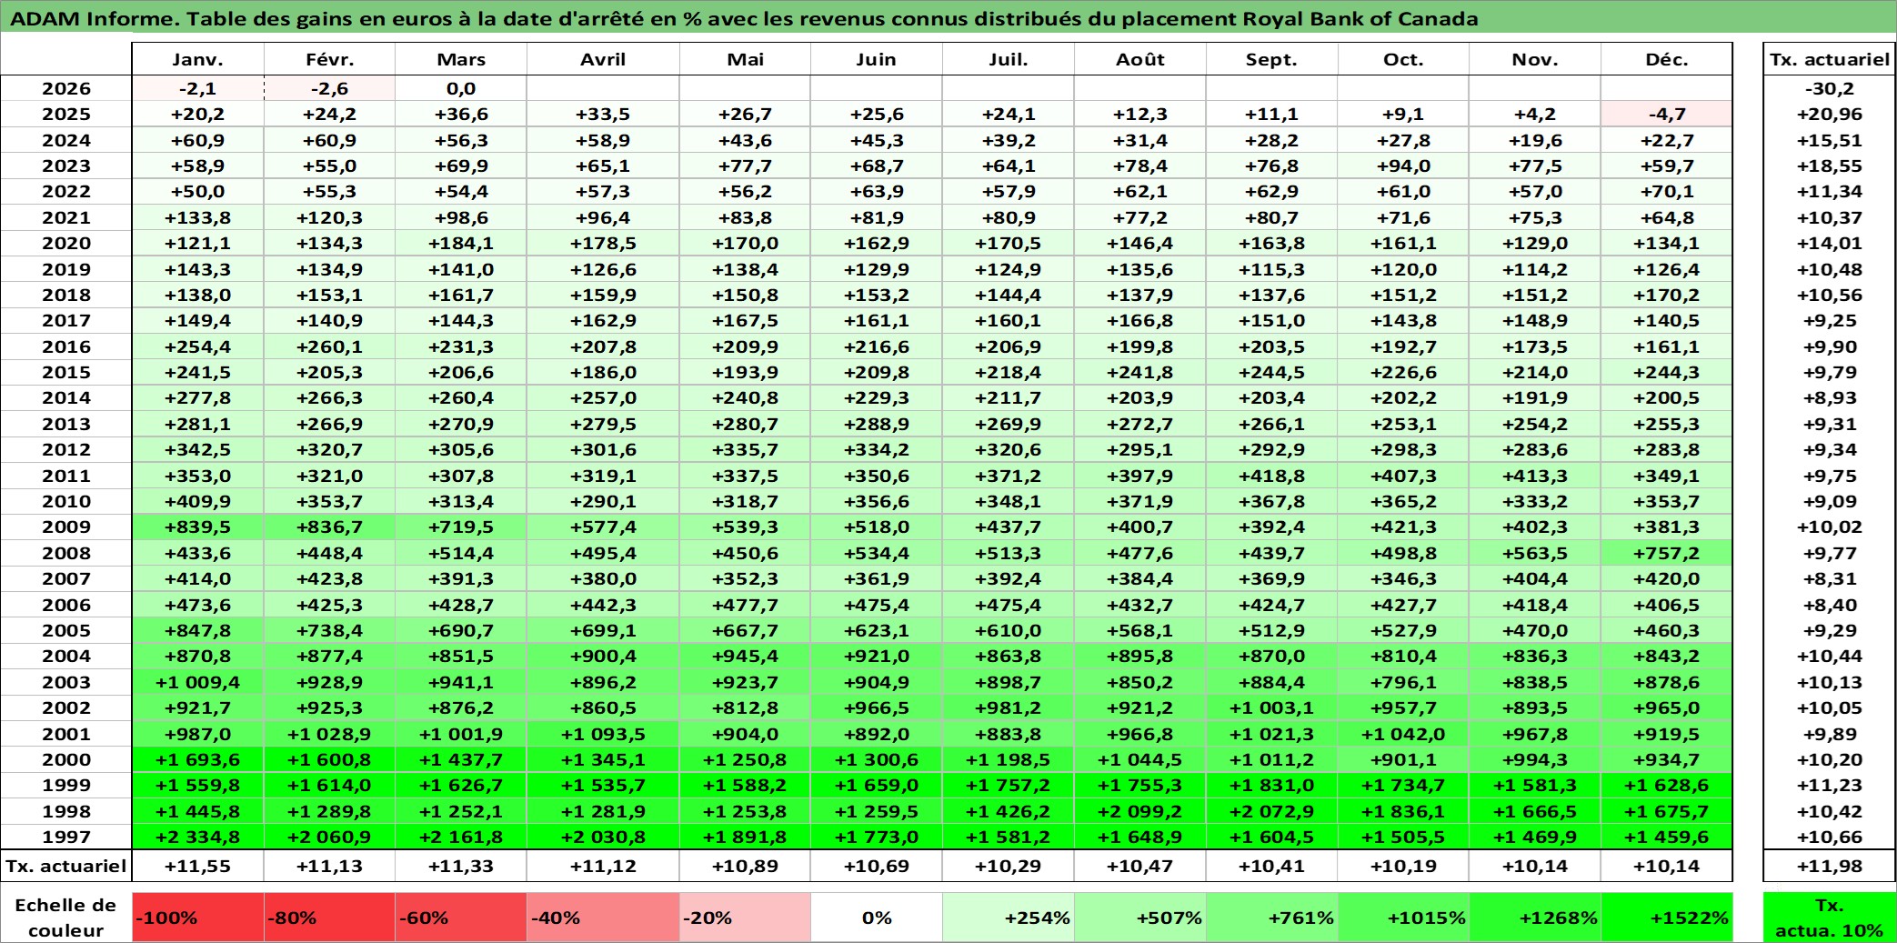
Task: Click the cell showing +1 093,5
Action: coord(603,734)
